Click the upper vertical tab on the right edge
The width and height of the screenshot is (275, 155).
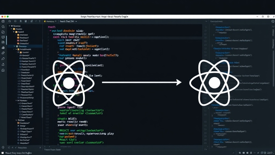point(273,32)
